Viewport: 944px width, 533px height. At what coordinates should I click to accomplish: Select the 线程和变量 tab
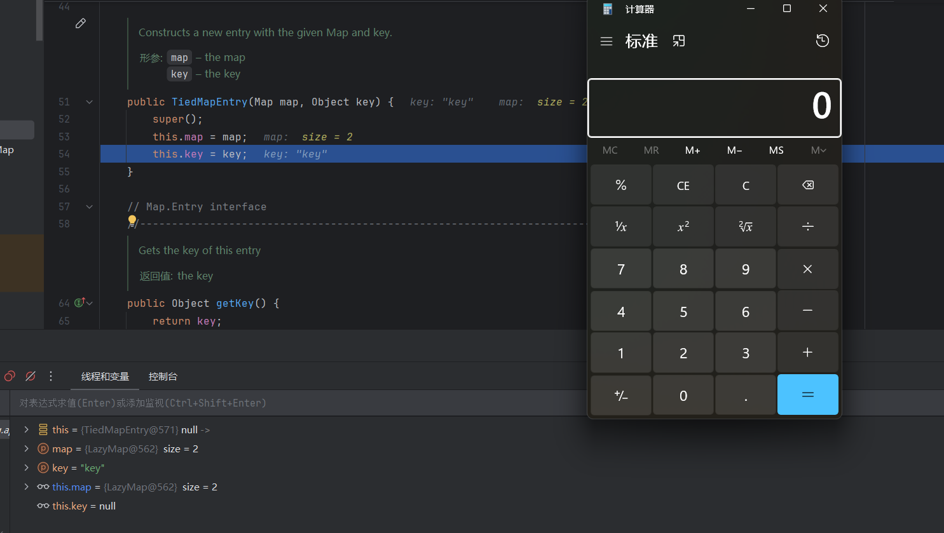[105, 377]
